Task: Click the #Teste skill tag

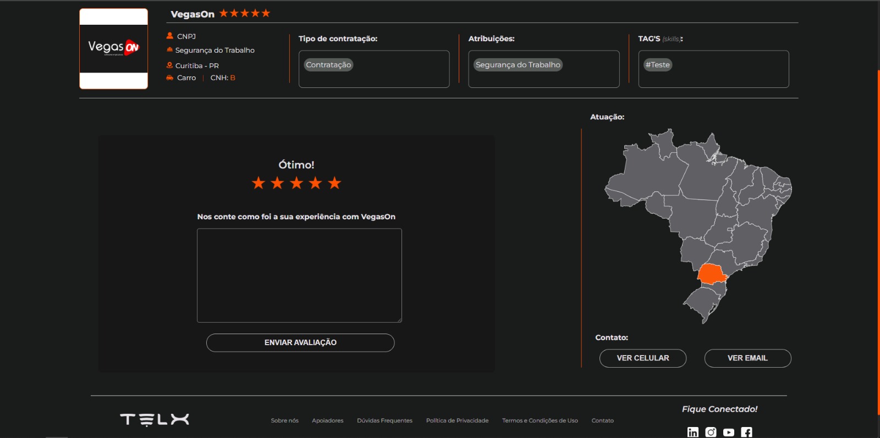Action: [x=658, y=65]
